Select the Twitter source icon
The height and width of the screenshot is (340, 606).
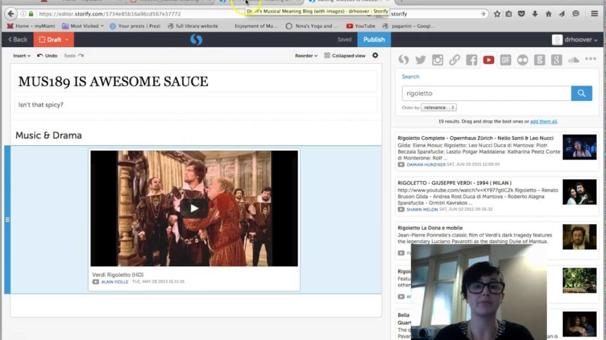pyautogui.click(x=421, y=60)
